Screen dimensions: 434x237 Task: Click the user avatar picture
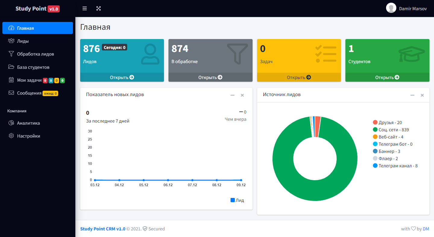[x=391, y=8]
